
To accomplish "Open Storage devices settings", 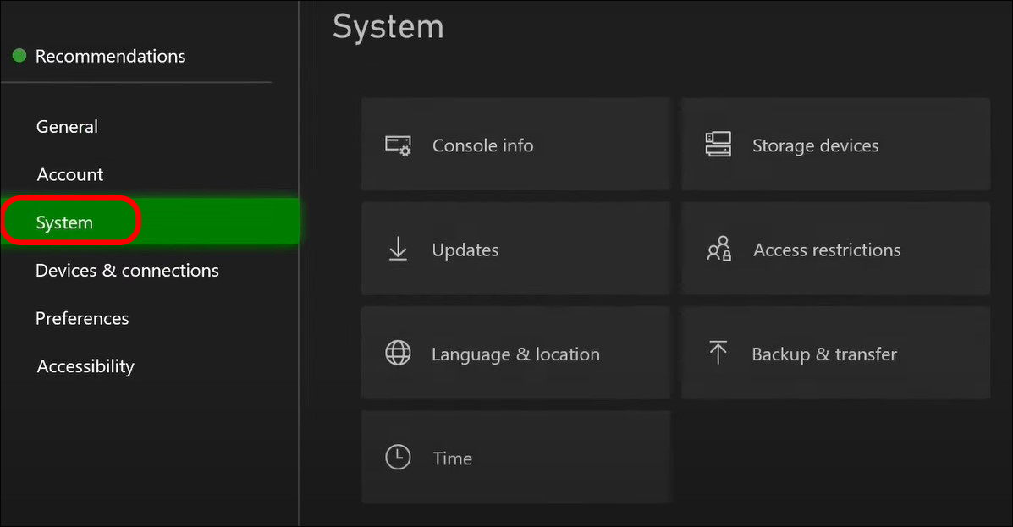I will click(834, 145).
